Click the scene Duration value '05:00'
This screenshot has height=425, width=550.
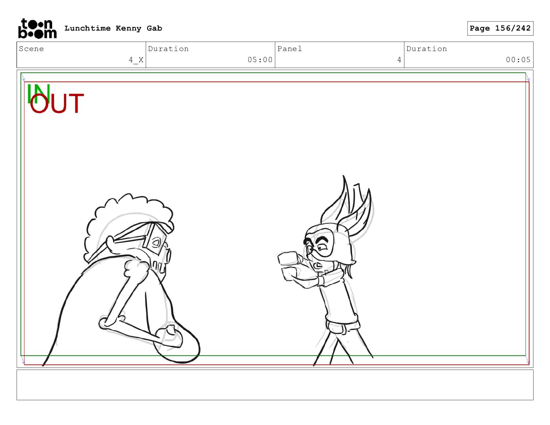pyautogui.click(x=260, y=60)
